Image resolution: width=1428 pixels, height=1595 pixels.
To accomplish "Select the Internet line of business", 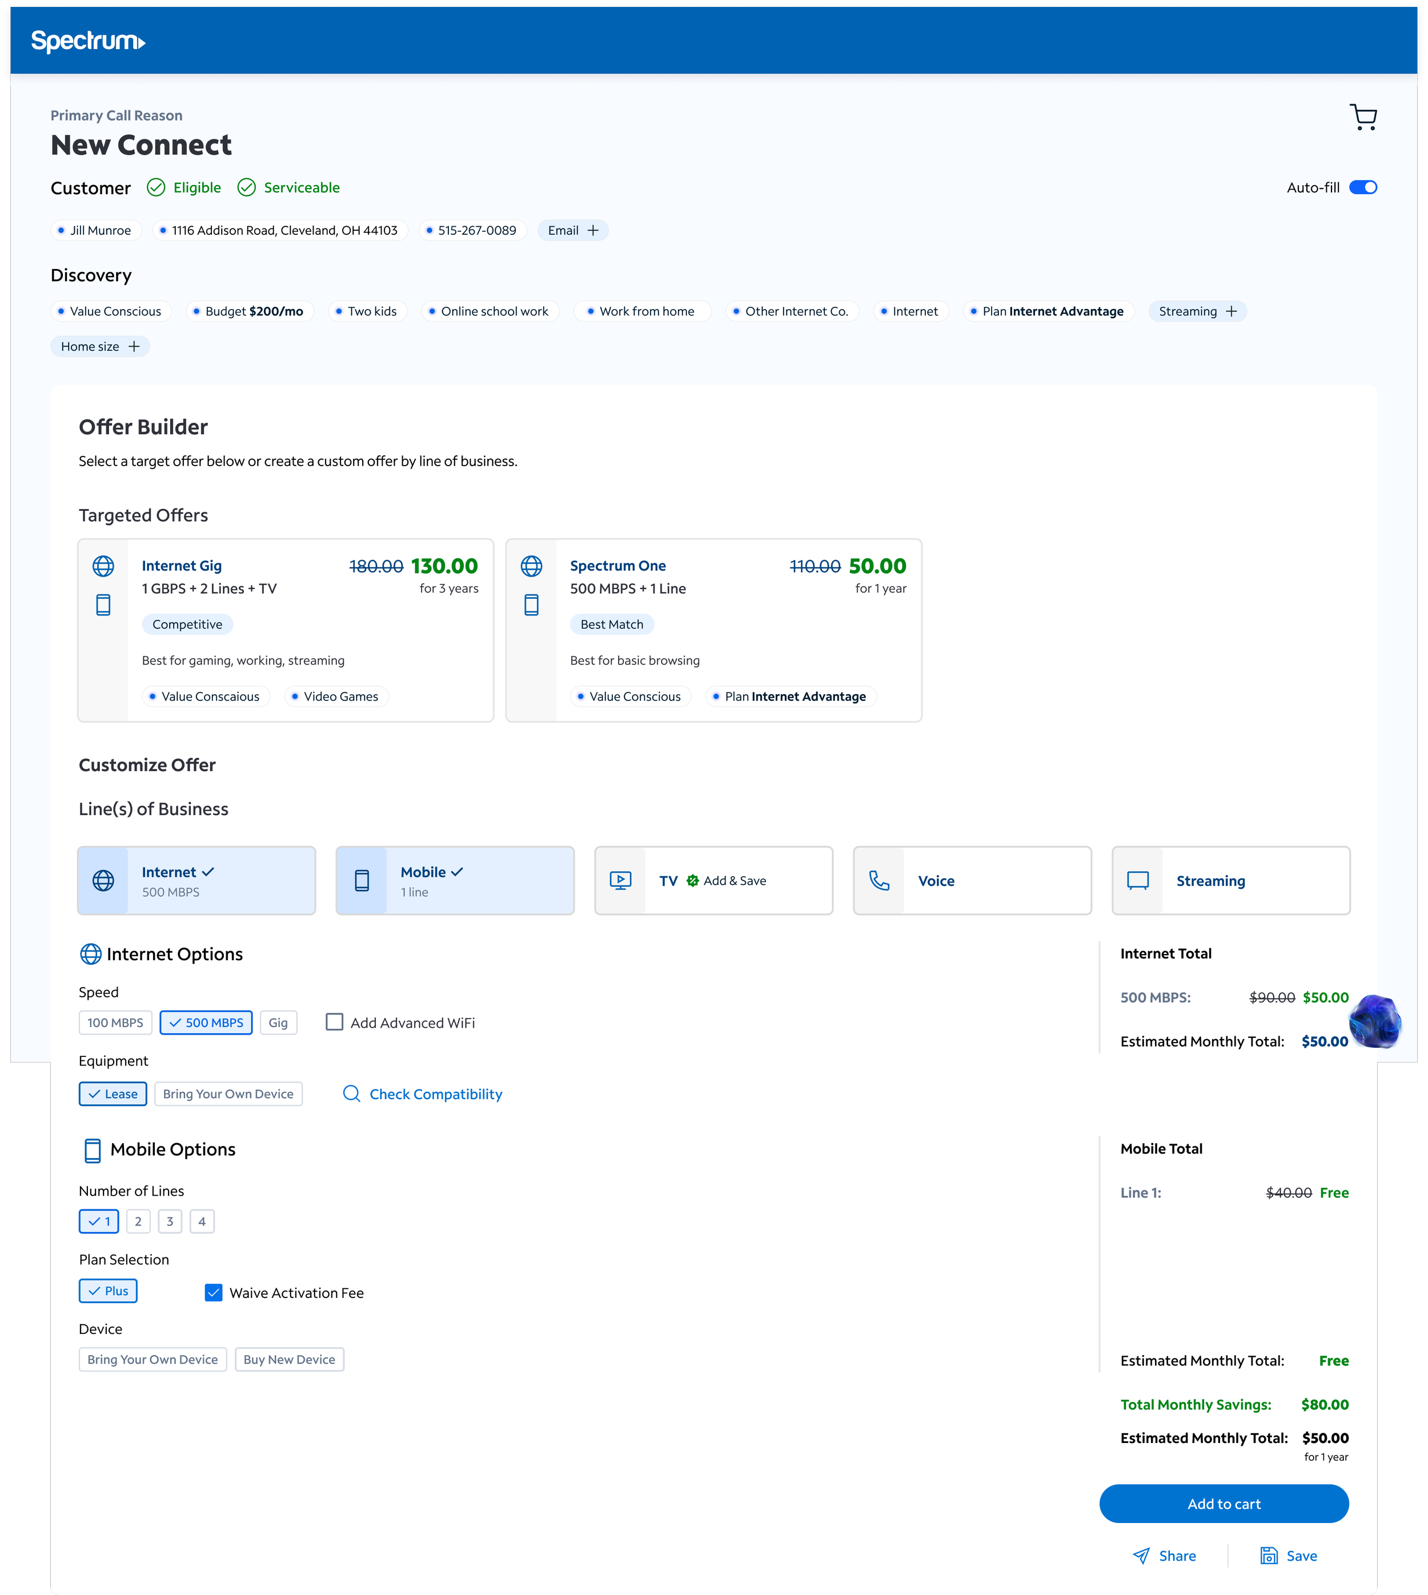I will click(x=196, y=880).
